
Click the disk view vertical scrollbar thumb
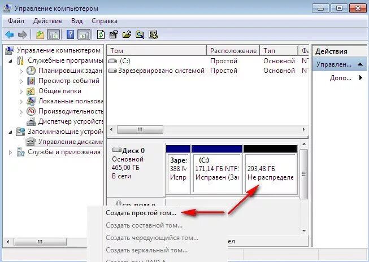304,174
